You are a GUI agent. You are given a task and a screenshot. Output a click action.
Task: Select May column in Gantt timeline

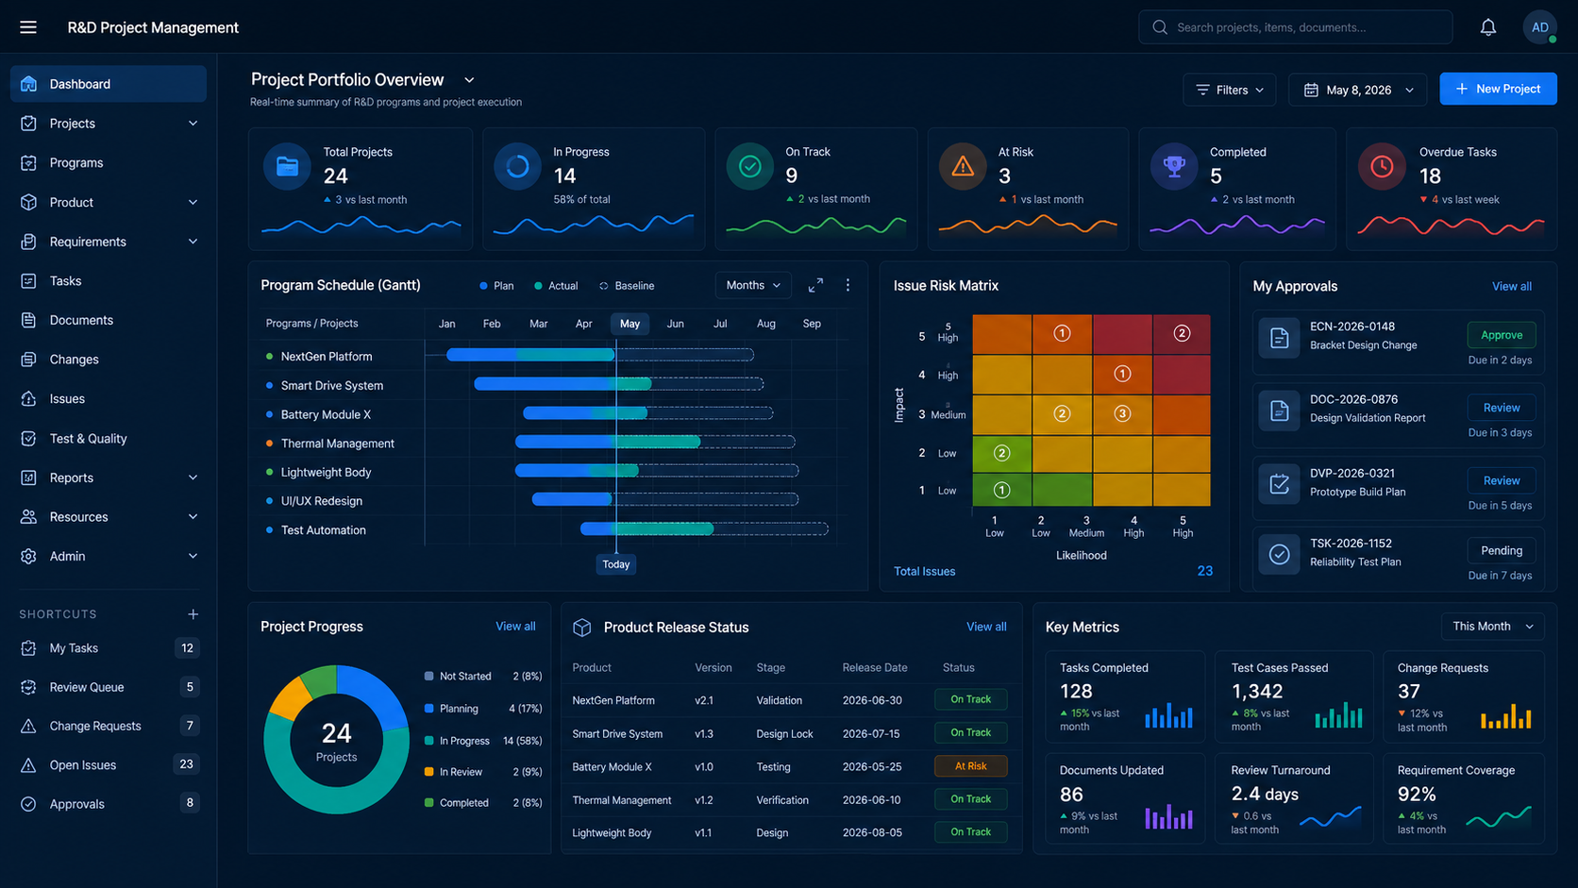tap(630, 324)
